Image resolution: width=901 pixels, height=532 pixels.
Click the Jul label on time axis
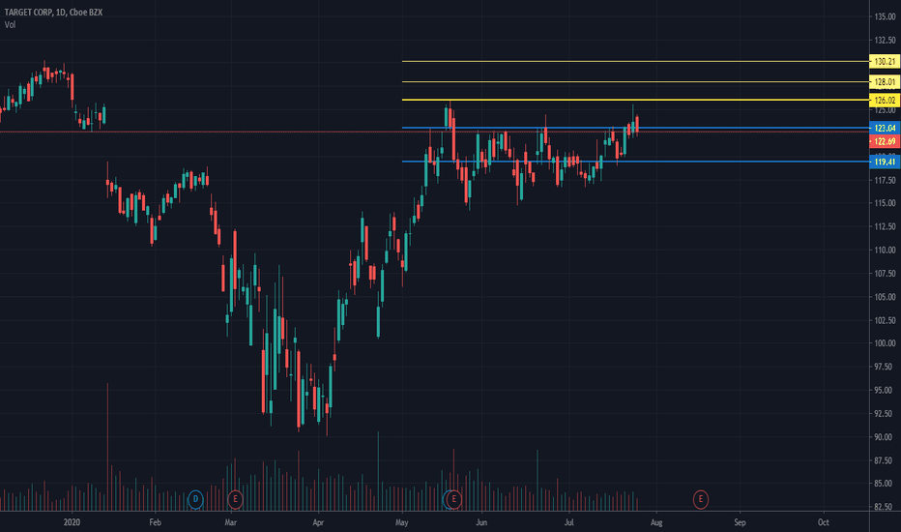[568, 522]
